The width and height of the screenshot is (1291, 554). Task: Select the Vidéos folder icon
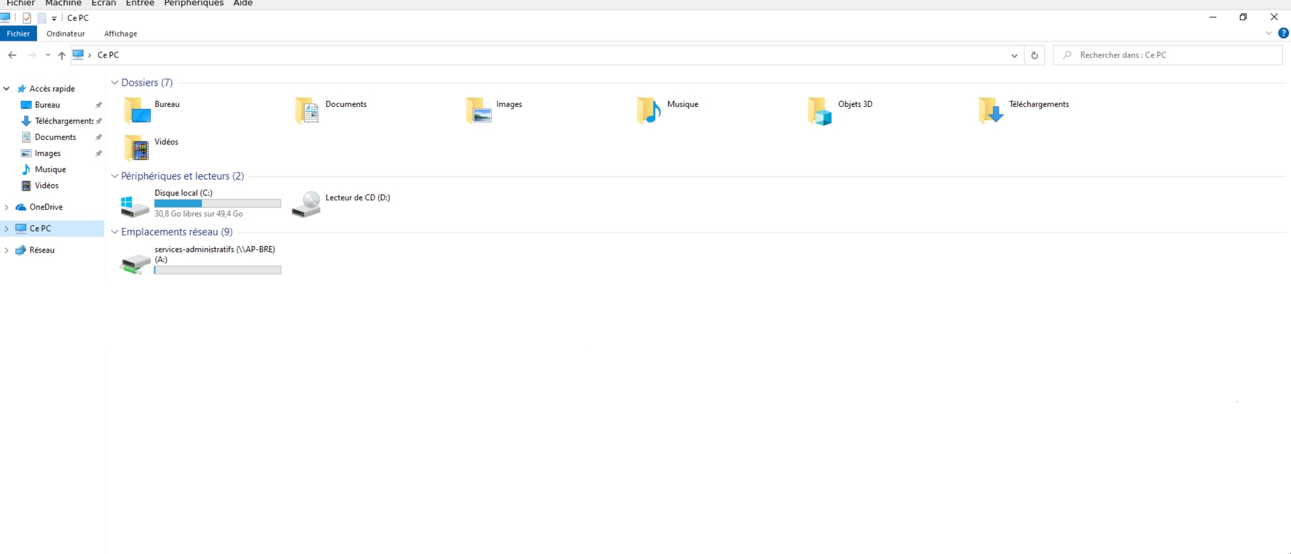tap(137, 148)
